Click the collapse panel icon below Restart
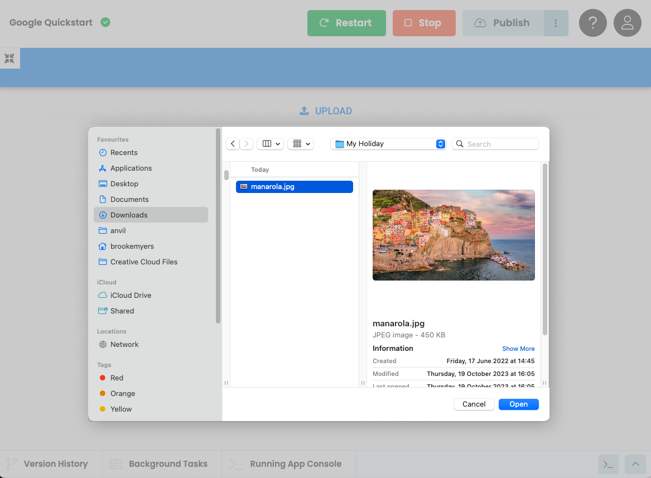The width and height of the screenshot is (651, 478). coord(9,57)
